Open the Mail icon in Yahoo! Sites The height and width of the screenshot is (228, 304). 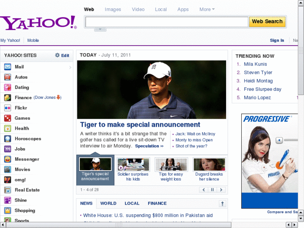coord(8,67)
